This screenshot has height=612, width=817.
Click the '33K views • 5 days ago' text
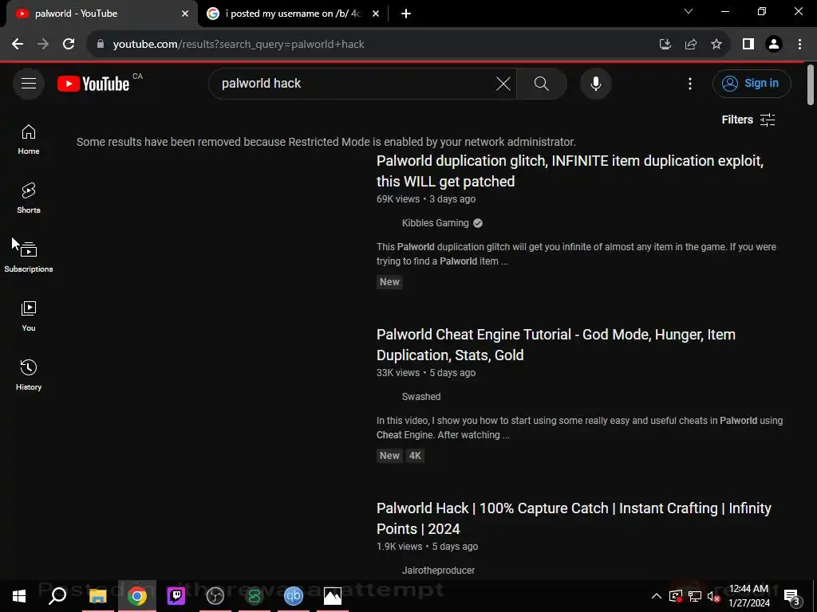426,373
